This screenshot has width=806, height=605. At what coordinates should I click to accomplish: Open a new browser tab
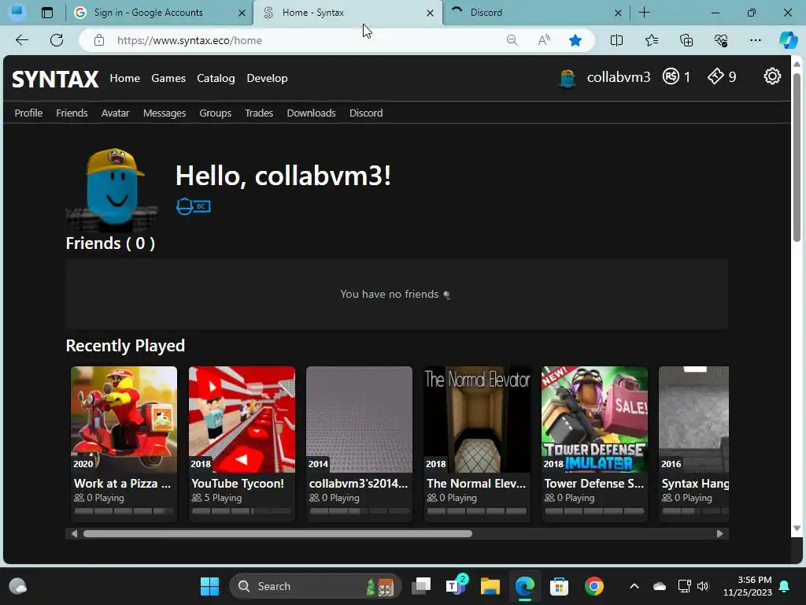[644, 13]
